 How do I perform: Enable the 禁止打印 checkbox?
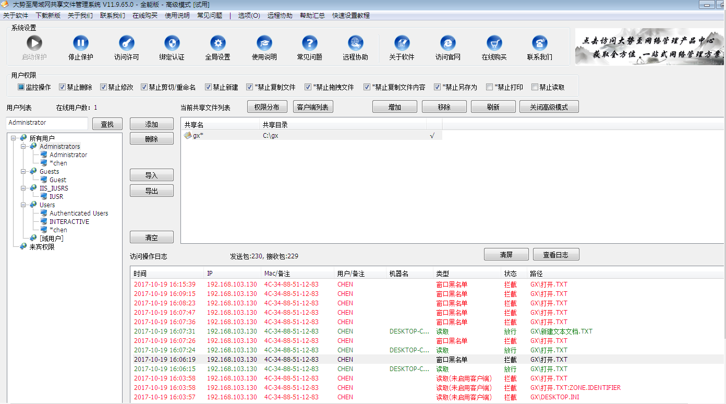489,87
